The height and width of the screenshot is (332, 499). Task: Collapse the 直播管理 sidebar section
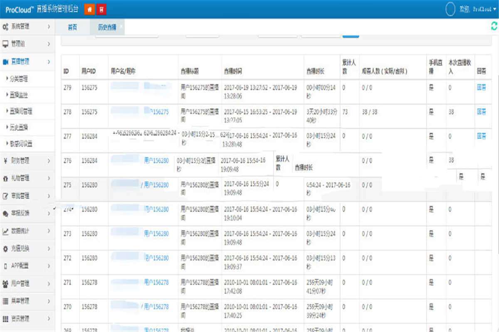tap(27, 62)
